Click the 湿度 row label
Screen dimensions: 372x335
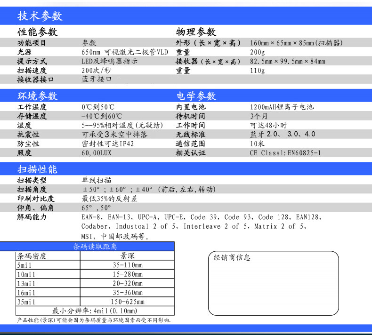pos(24,125)
